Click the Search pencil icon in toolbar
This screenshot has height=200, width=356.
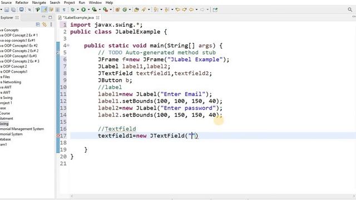[144, 9]
